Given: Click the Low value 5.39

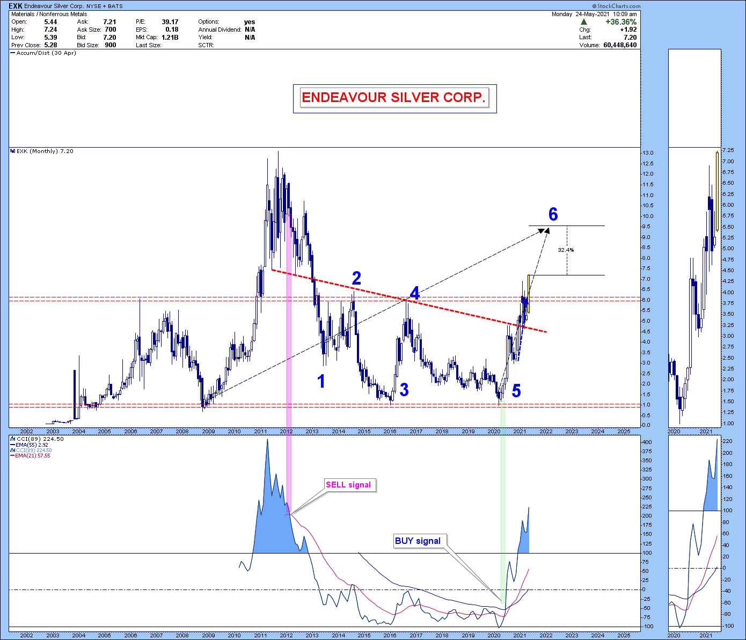Looking at the screenshot, I should (50, 38).
